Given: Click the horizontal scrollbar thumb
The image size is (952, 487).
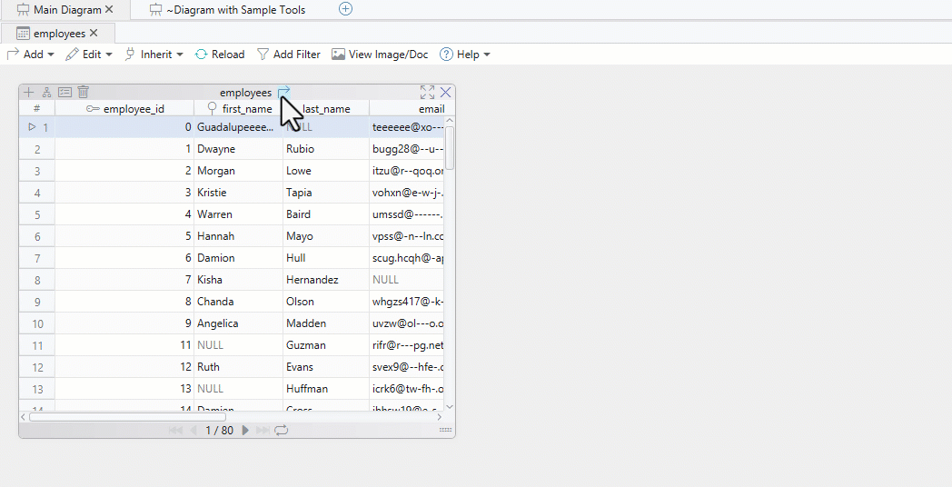Looking at the screenshot, I should tap(127, 416).
